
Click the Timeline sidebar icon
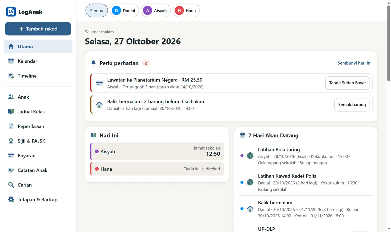[x=11, y=76]
